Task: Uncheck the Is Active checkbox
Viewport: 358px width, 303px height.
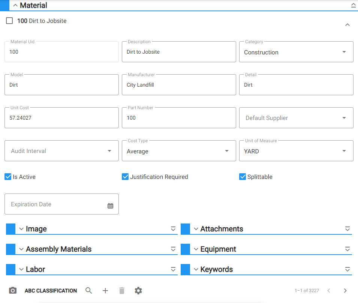Action: tap(8, 177)
